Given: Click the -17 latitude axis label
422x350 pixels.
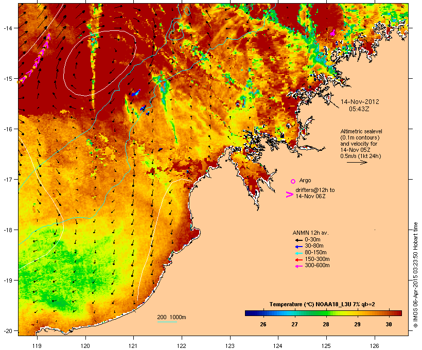Looking at the screenshot, I should click(8, 179).
